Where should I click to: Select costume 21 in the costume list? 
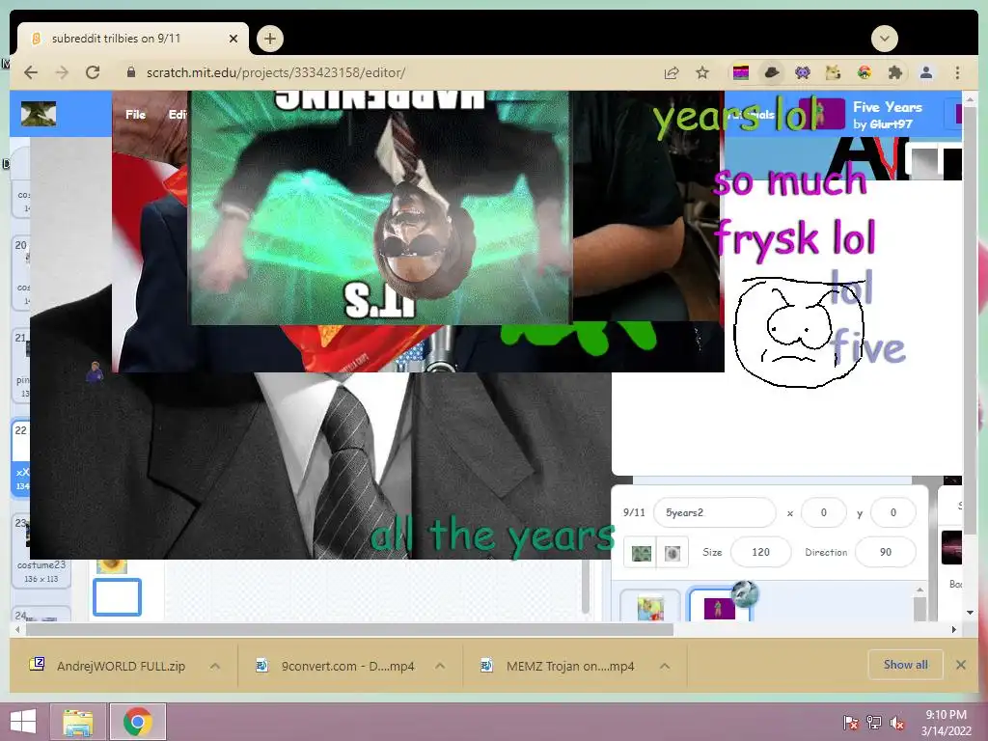(x=21, y=366)
